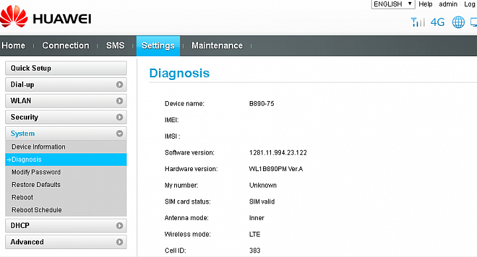The width and height of the screenshot is (477, 257).
Task: Click the Advanced sidebar label
Action: pos(27,242)
